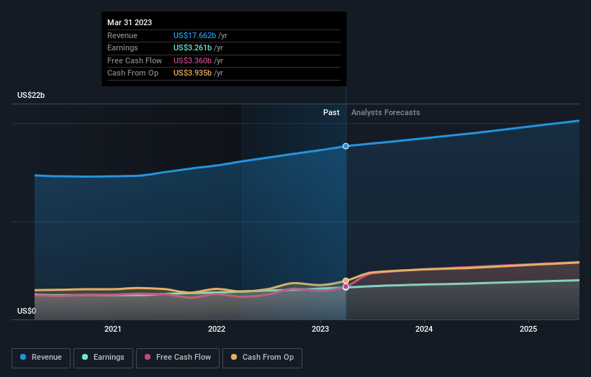Click the 2021 x-axis label
The height and width of the screenshot is (377, 591).
[x=113, y=329]
